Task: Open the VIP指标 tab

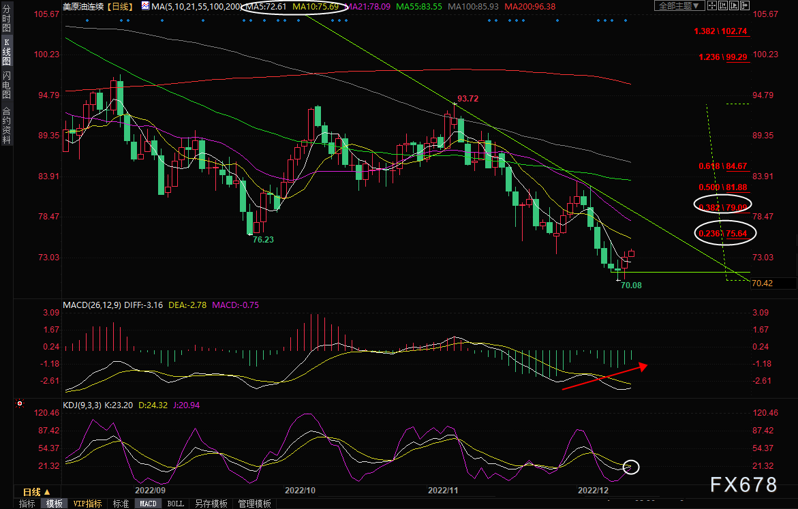Action: [87, 504]
